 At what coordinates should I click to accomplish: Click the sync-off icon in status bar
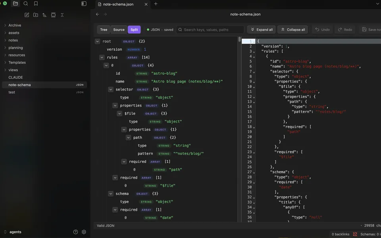[355, 234]
